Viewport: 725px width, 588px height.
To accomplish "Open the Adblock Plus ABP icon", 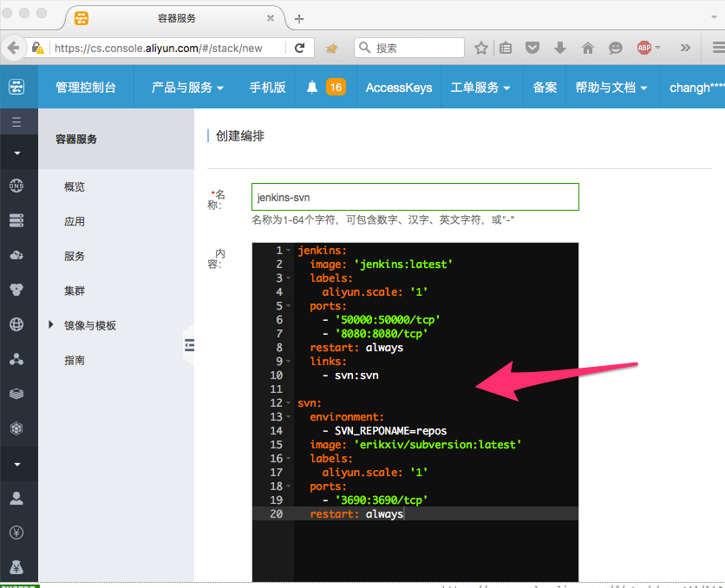I will (x=644, y=48).
